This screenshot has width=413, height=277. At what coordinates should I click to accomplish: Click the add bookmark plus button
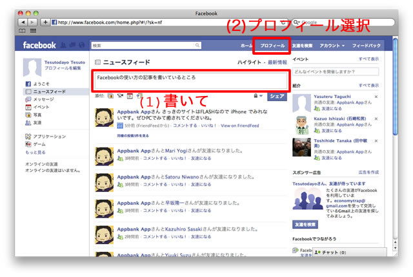point(45,23)
